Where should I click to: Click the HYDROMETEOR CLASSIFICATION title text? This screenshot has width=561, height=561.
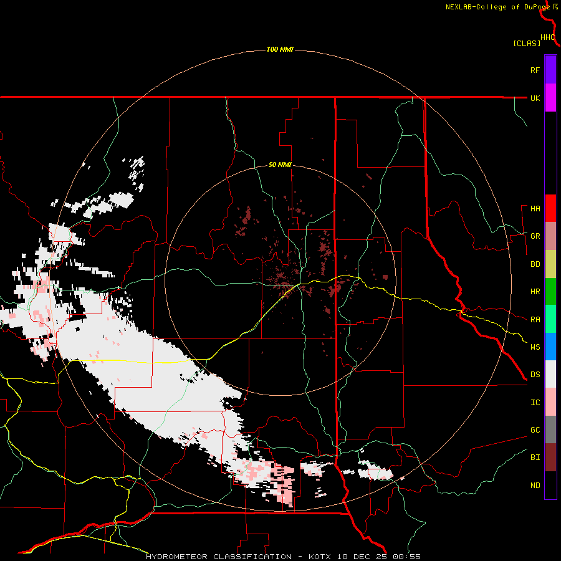click(x=219, y=557)
